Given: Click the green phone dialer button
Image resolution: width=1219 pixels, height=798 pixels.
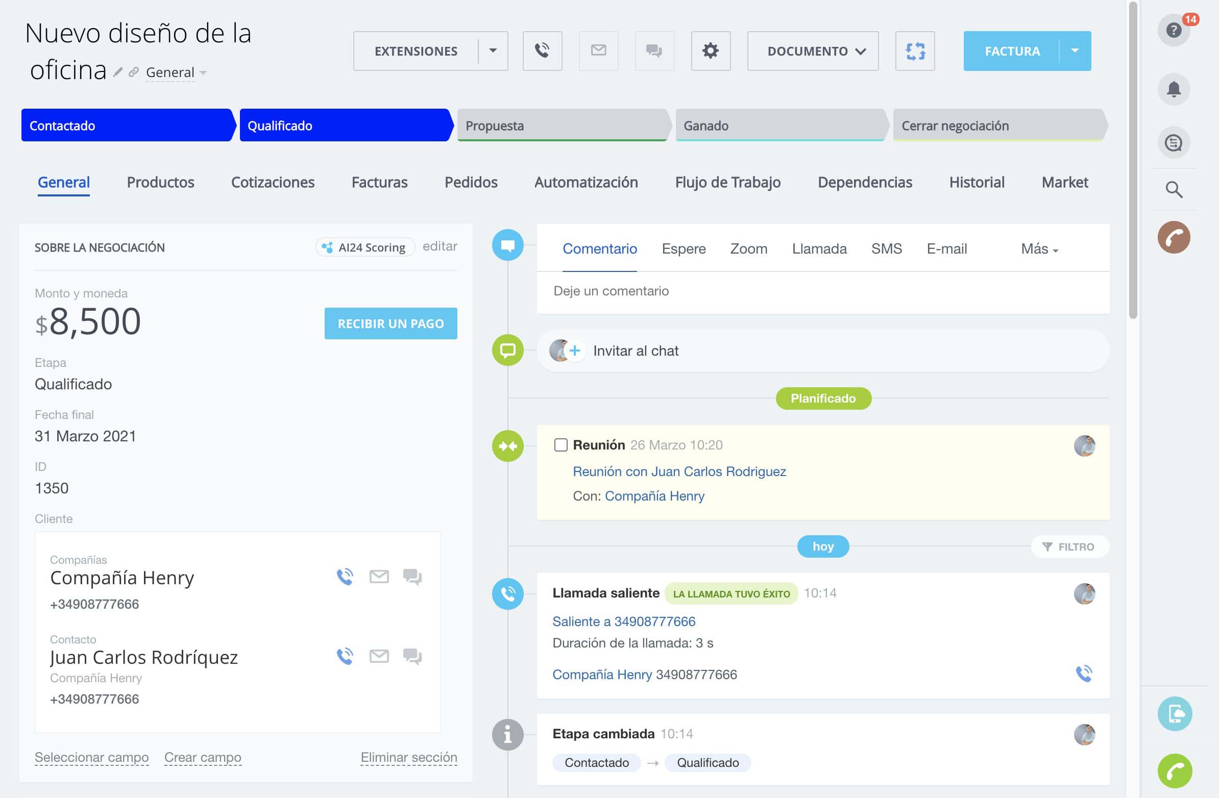Looking at the screenshot, I should [1174, 770].
